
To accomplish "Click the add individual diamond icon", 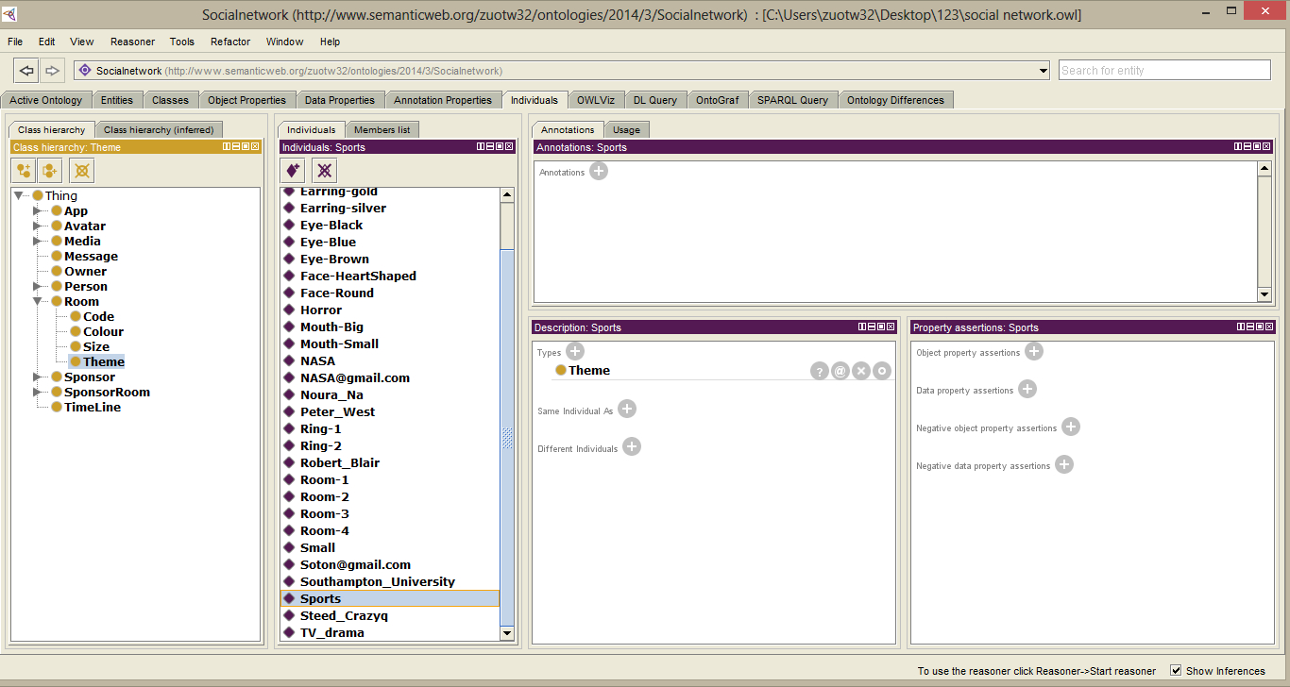I will click(294, 171).
